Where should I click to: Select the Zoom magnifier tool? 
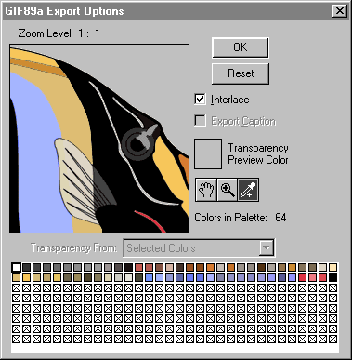tap(227, 190)
